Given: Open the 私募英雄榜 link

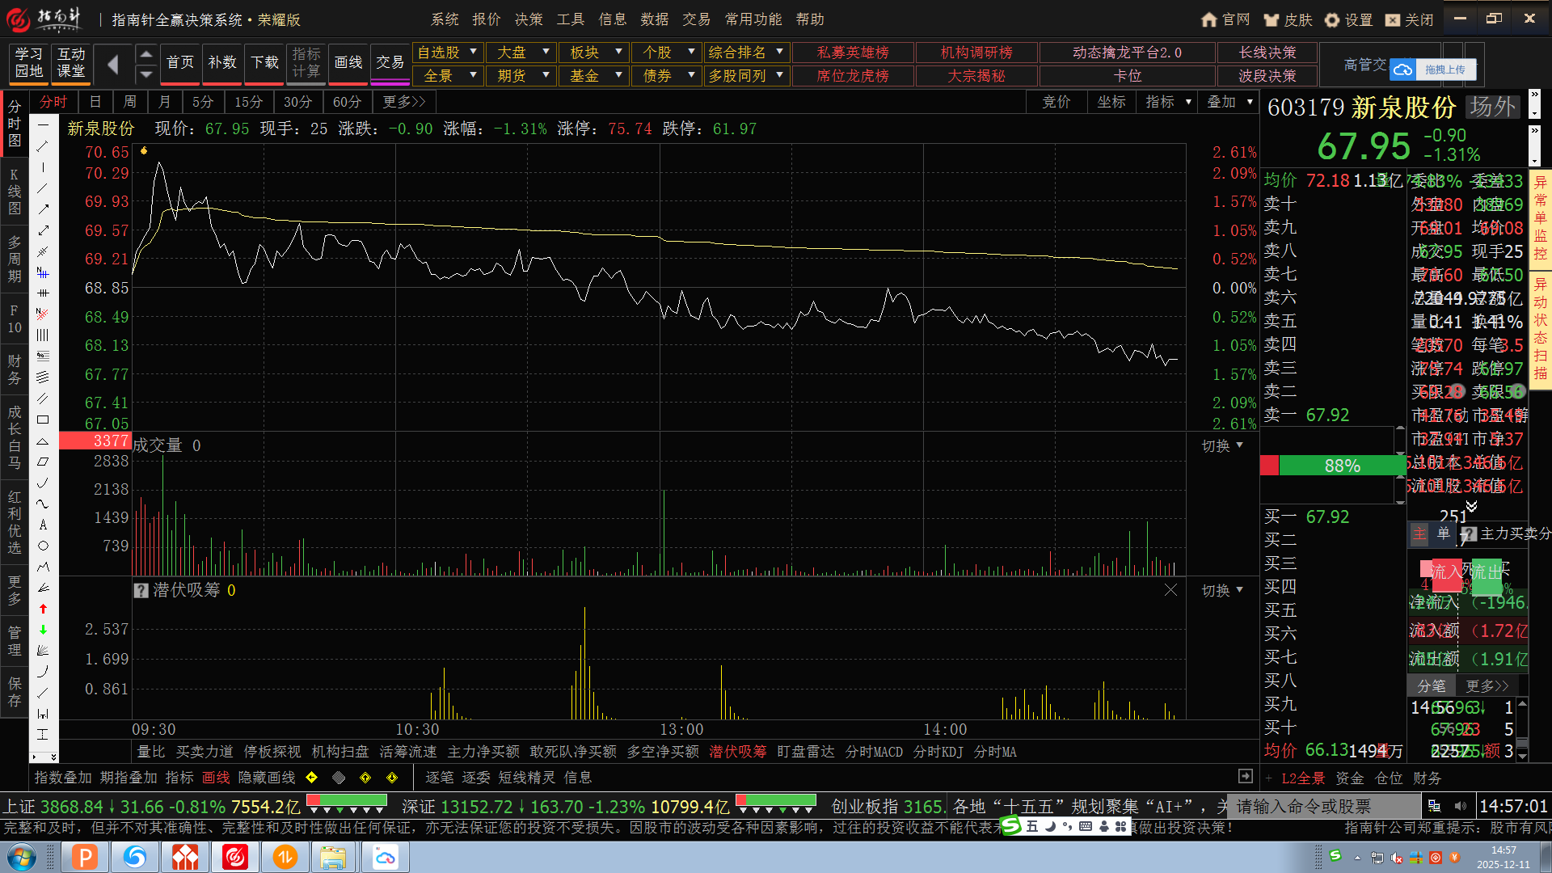Looking at the screenshot, I should coord(853,53).
